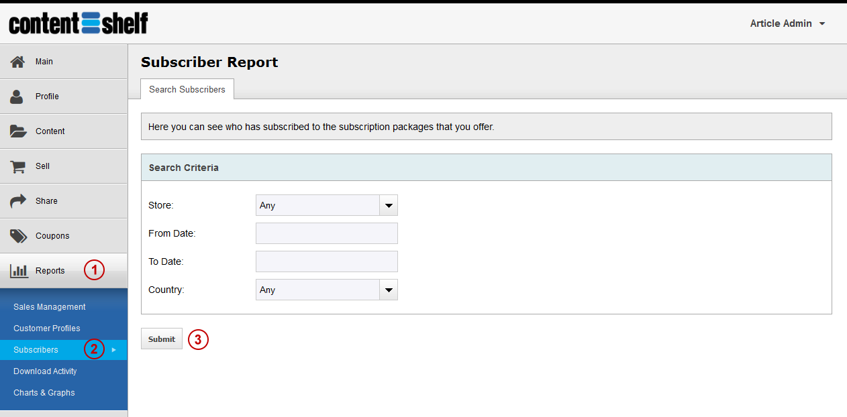847x417 pixels.
Task: Click the Search Criteria panel header
Action: pos(487,168)
